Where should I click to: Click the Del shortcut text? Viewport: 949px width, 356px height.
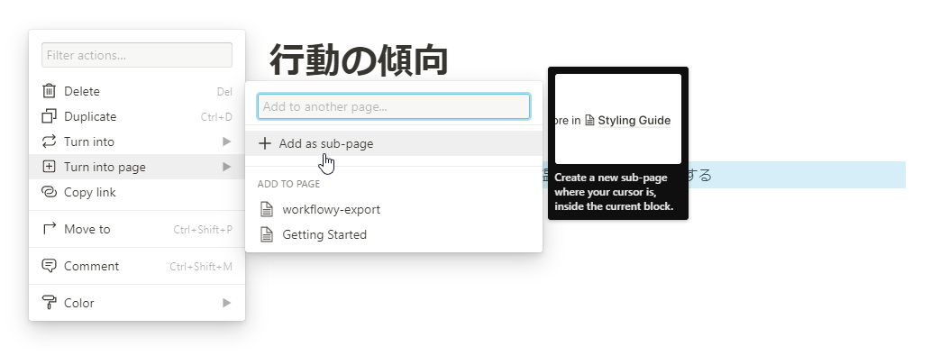coord(224,91)
